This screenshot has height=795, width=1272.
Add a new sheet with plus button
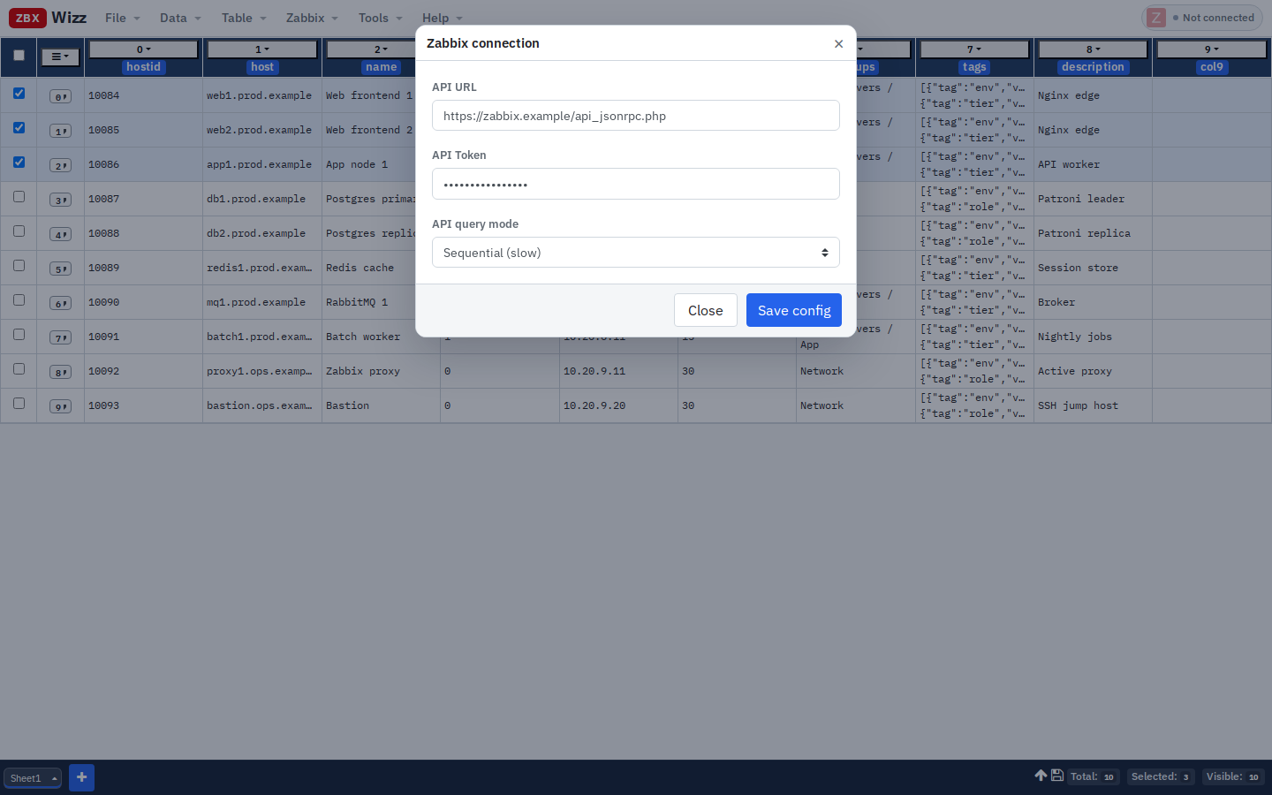81,777
